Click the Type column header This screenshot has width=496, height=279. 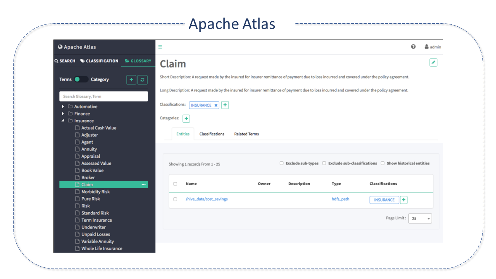(336, 184)
